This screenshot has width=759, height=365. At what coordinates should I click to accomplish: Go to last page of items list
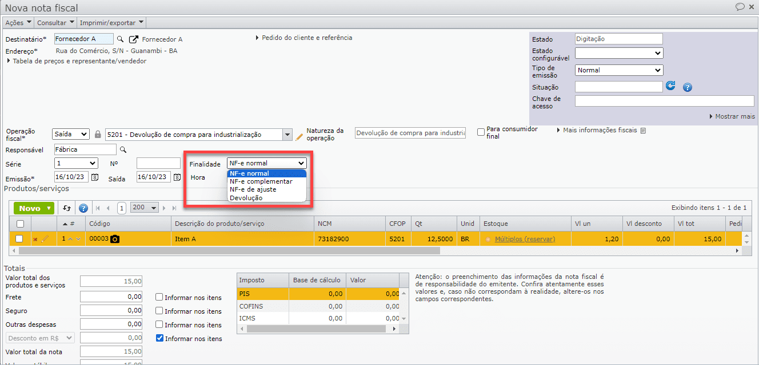[174, 208]
